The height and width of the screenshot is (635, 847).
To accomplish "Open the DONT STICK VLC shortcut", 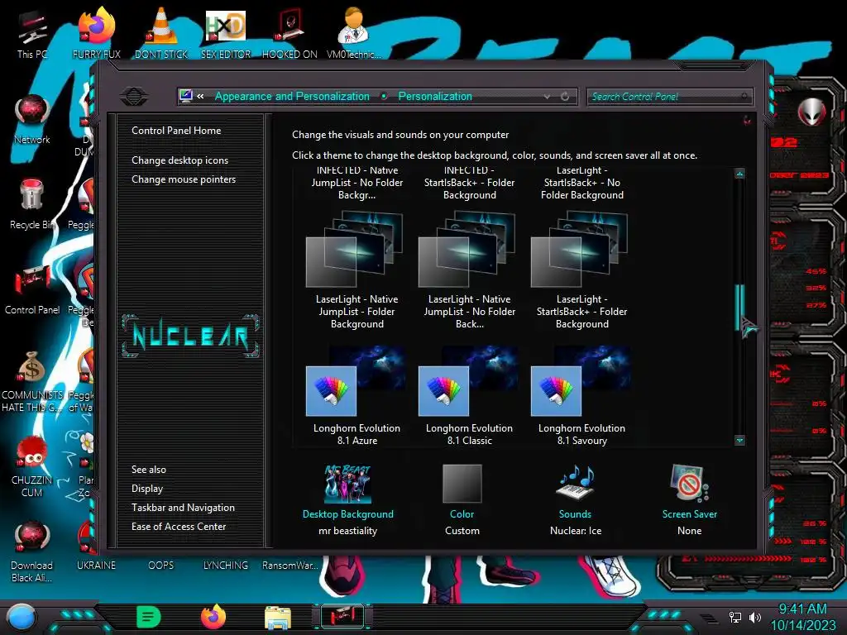I will coord(161,33).
